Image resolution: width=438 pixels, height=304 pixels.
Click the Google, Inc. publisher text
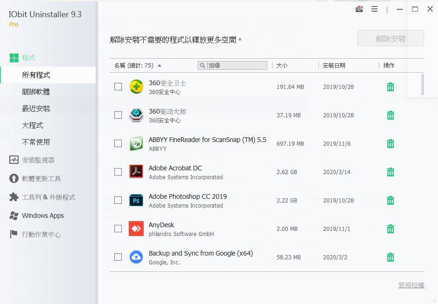(164, 262)
